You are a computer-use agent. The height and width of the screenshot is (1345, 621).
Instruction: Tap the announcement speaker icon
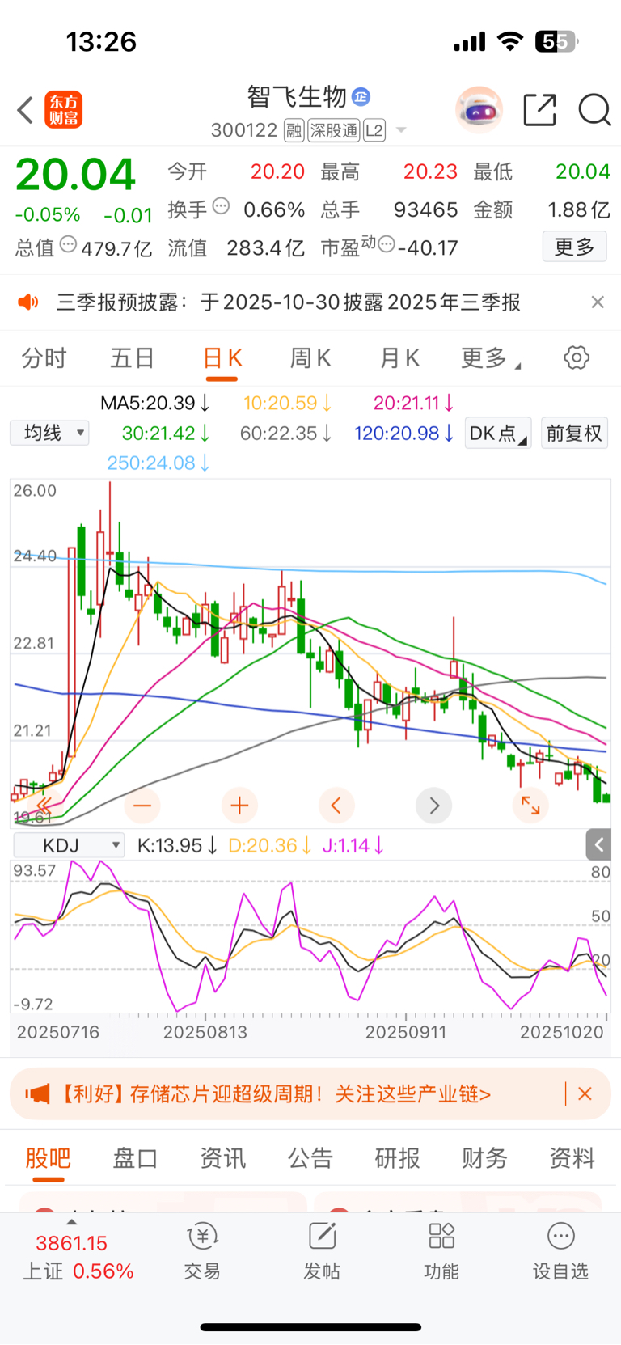click(x=28, y=302)
